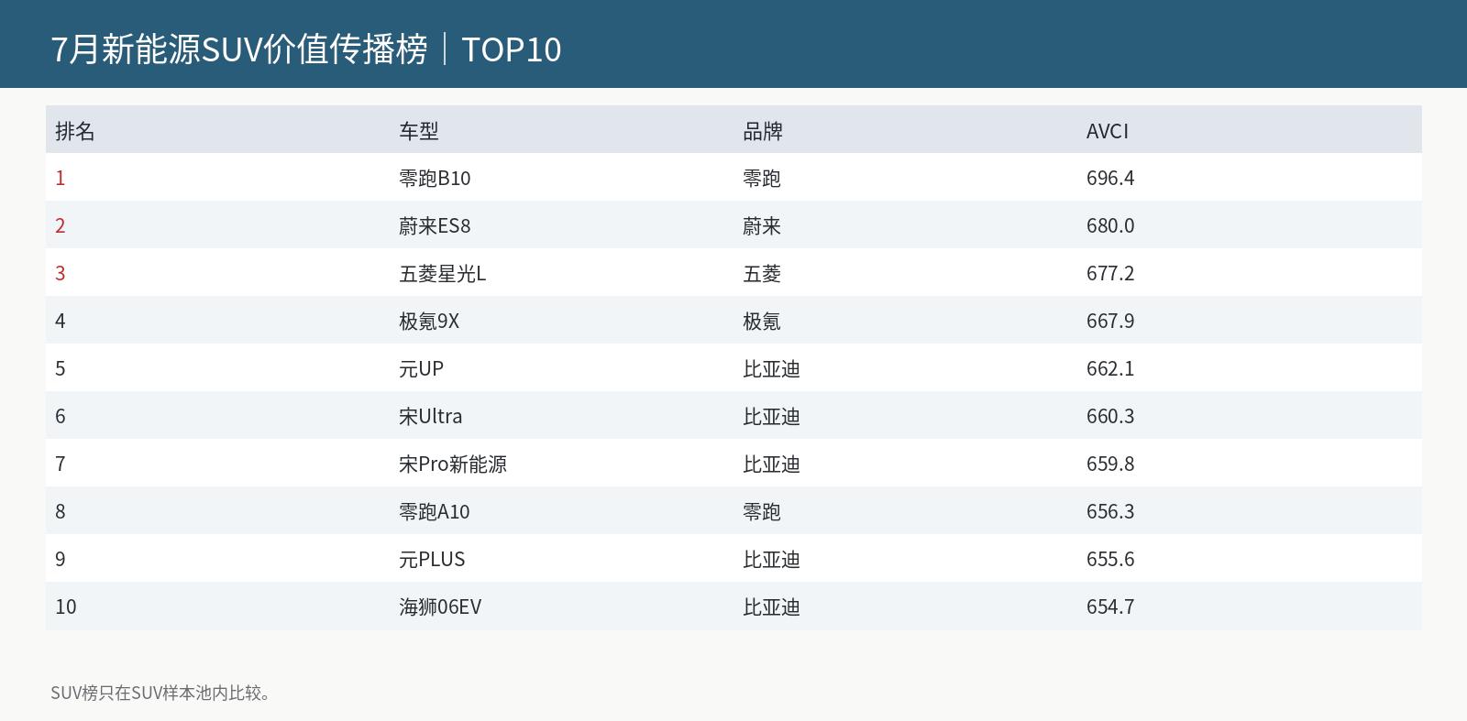The image size is (1467, 721).
Task: Select the model name "蔚来ES8"
Action: pyautogui.click(x=435, y=225)
